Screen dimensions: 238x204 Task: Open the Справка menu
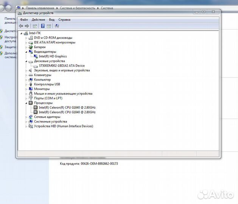click(64, 20)
